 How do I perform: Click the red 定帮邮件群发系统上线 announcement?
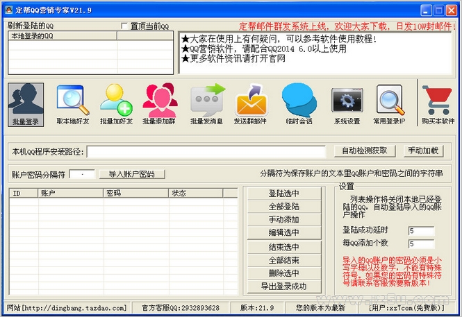pos(347,26)
